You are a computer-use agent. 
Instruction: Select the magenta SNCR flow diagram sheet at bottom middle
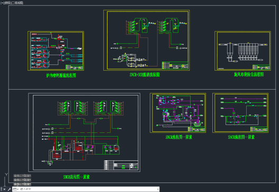coord(178,113)
